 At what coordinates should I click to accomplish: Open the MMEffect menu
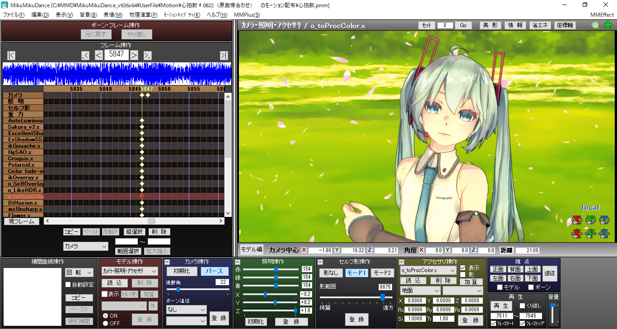click(x=602, y=15)
